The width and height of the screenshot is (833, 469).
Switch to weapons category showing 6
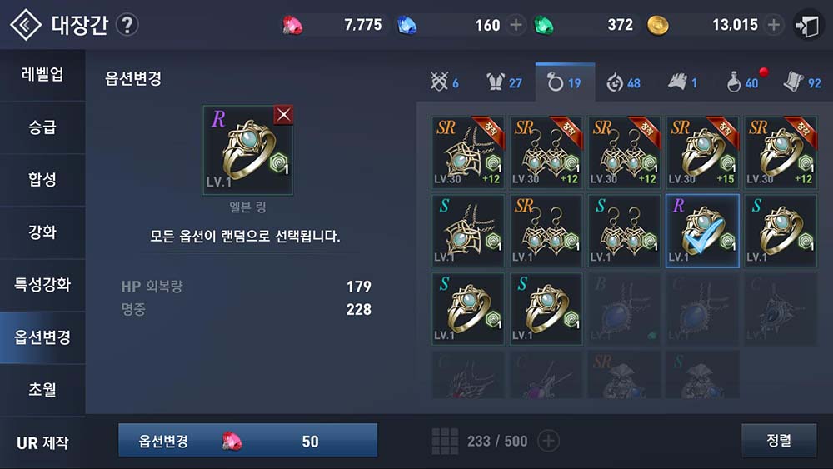click(x=445, y=82)
